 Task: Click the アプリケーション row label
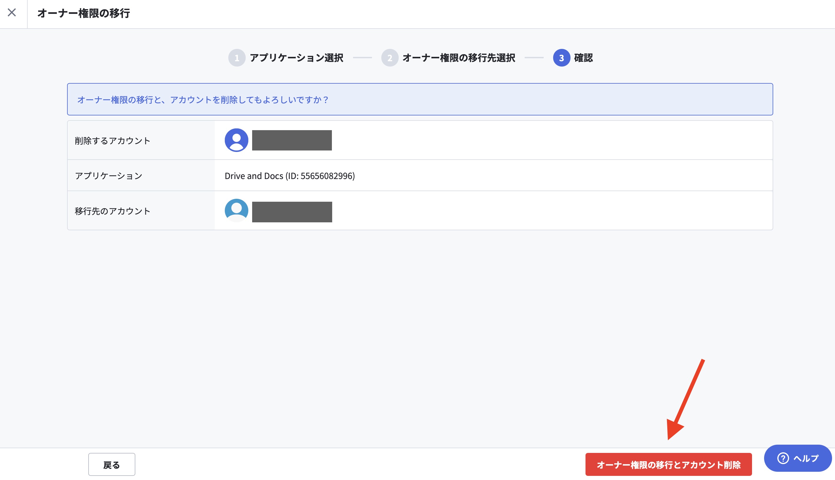point(109,176)
